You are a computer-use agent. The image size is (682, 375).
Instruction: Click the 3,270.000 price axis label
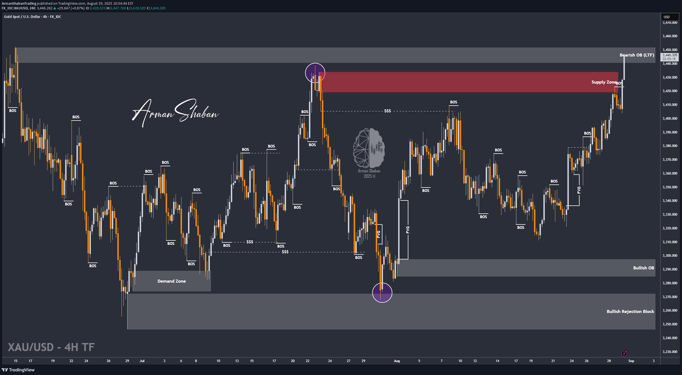tap(670, 297)
